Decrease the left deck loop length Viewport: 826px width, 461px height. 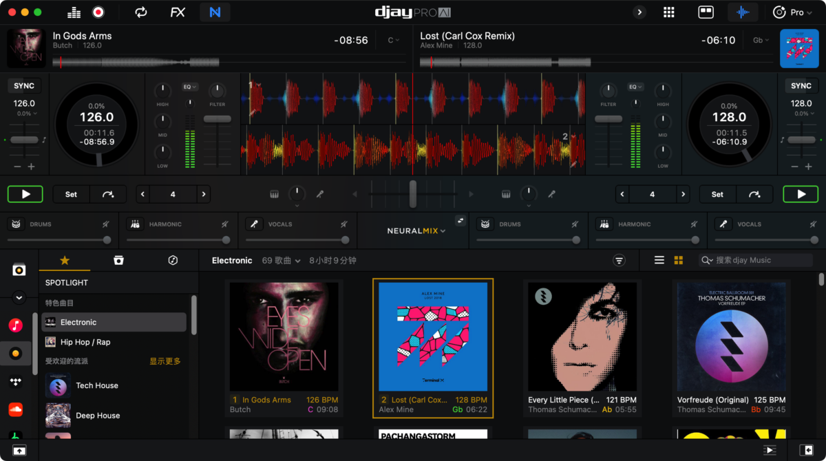tap(143, 194)
